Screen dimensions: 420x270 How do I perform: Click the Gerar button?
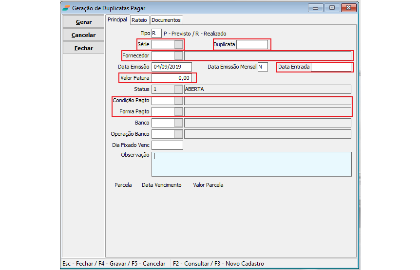pyautogui.click(x=83, y=22)
